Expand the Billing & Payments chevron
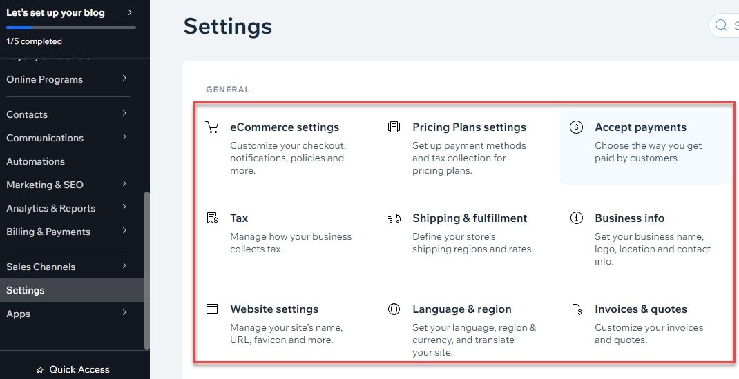Screen dimensions: 739x379 (x=124, y=230)
